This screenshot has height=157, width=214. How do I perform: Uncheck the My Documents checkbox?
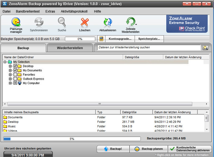15,70
